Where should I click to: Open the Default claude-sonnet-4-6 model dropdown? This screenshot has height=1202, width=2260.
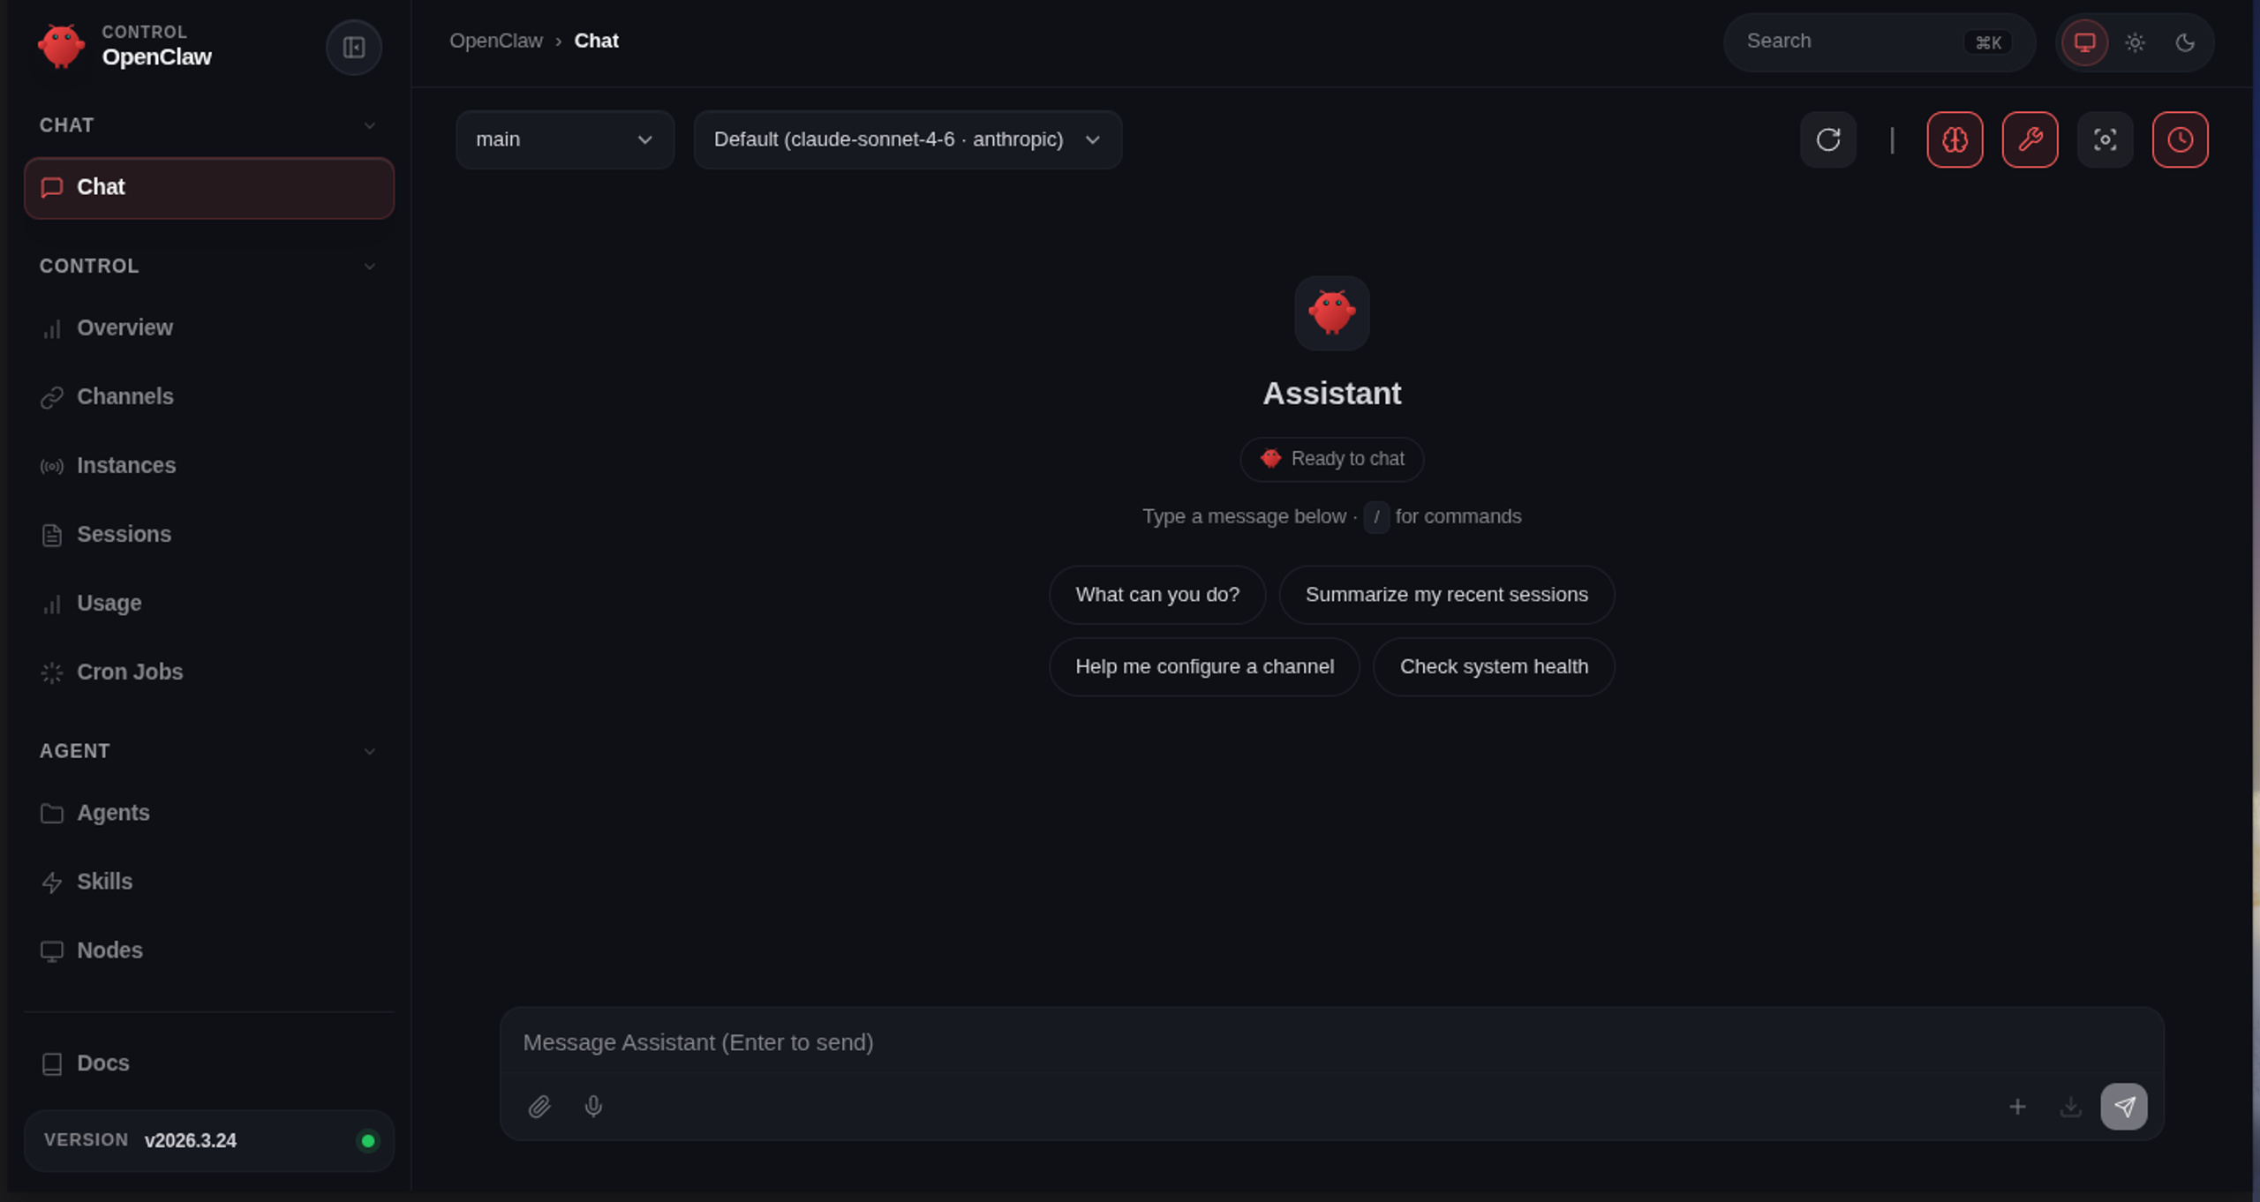click(x=908, y=139)
